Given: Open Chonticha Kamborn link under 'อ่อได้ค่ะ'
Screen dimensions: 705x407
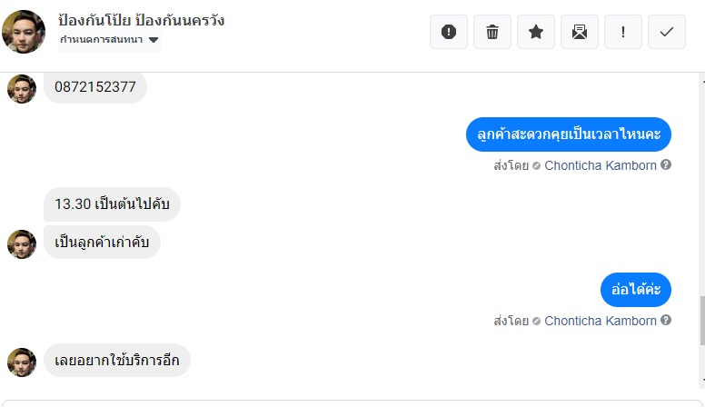Looking at the screenshot, I should (600, 321).
